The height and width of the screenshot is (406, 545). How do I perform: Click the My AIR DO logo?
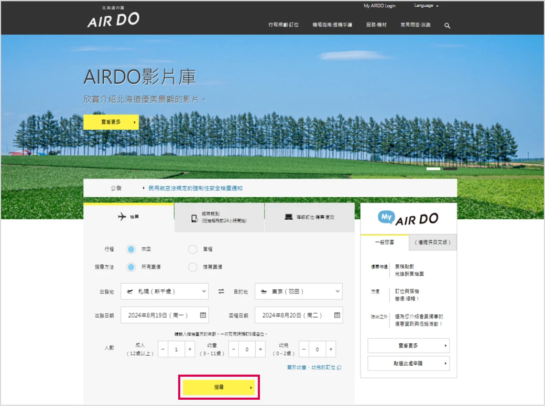[408, 218]
